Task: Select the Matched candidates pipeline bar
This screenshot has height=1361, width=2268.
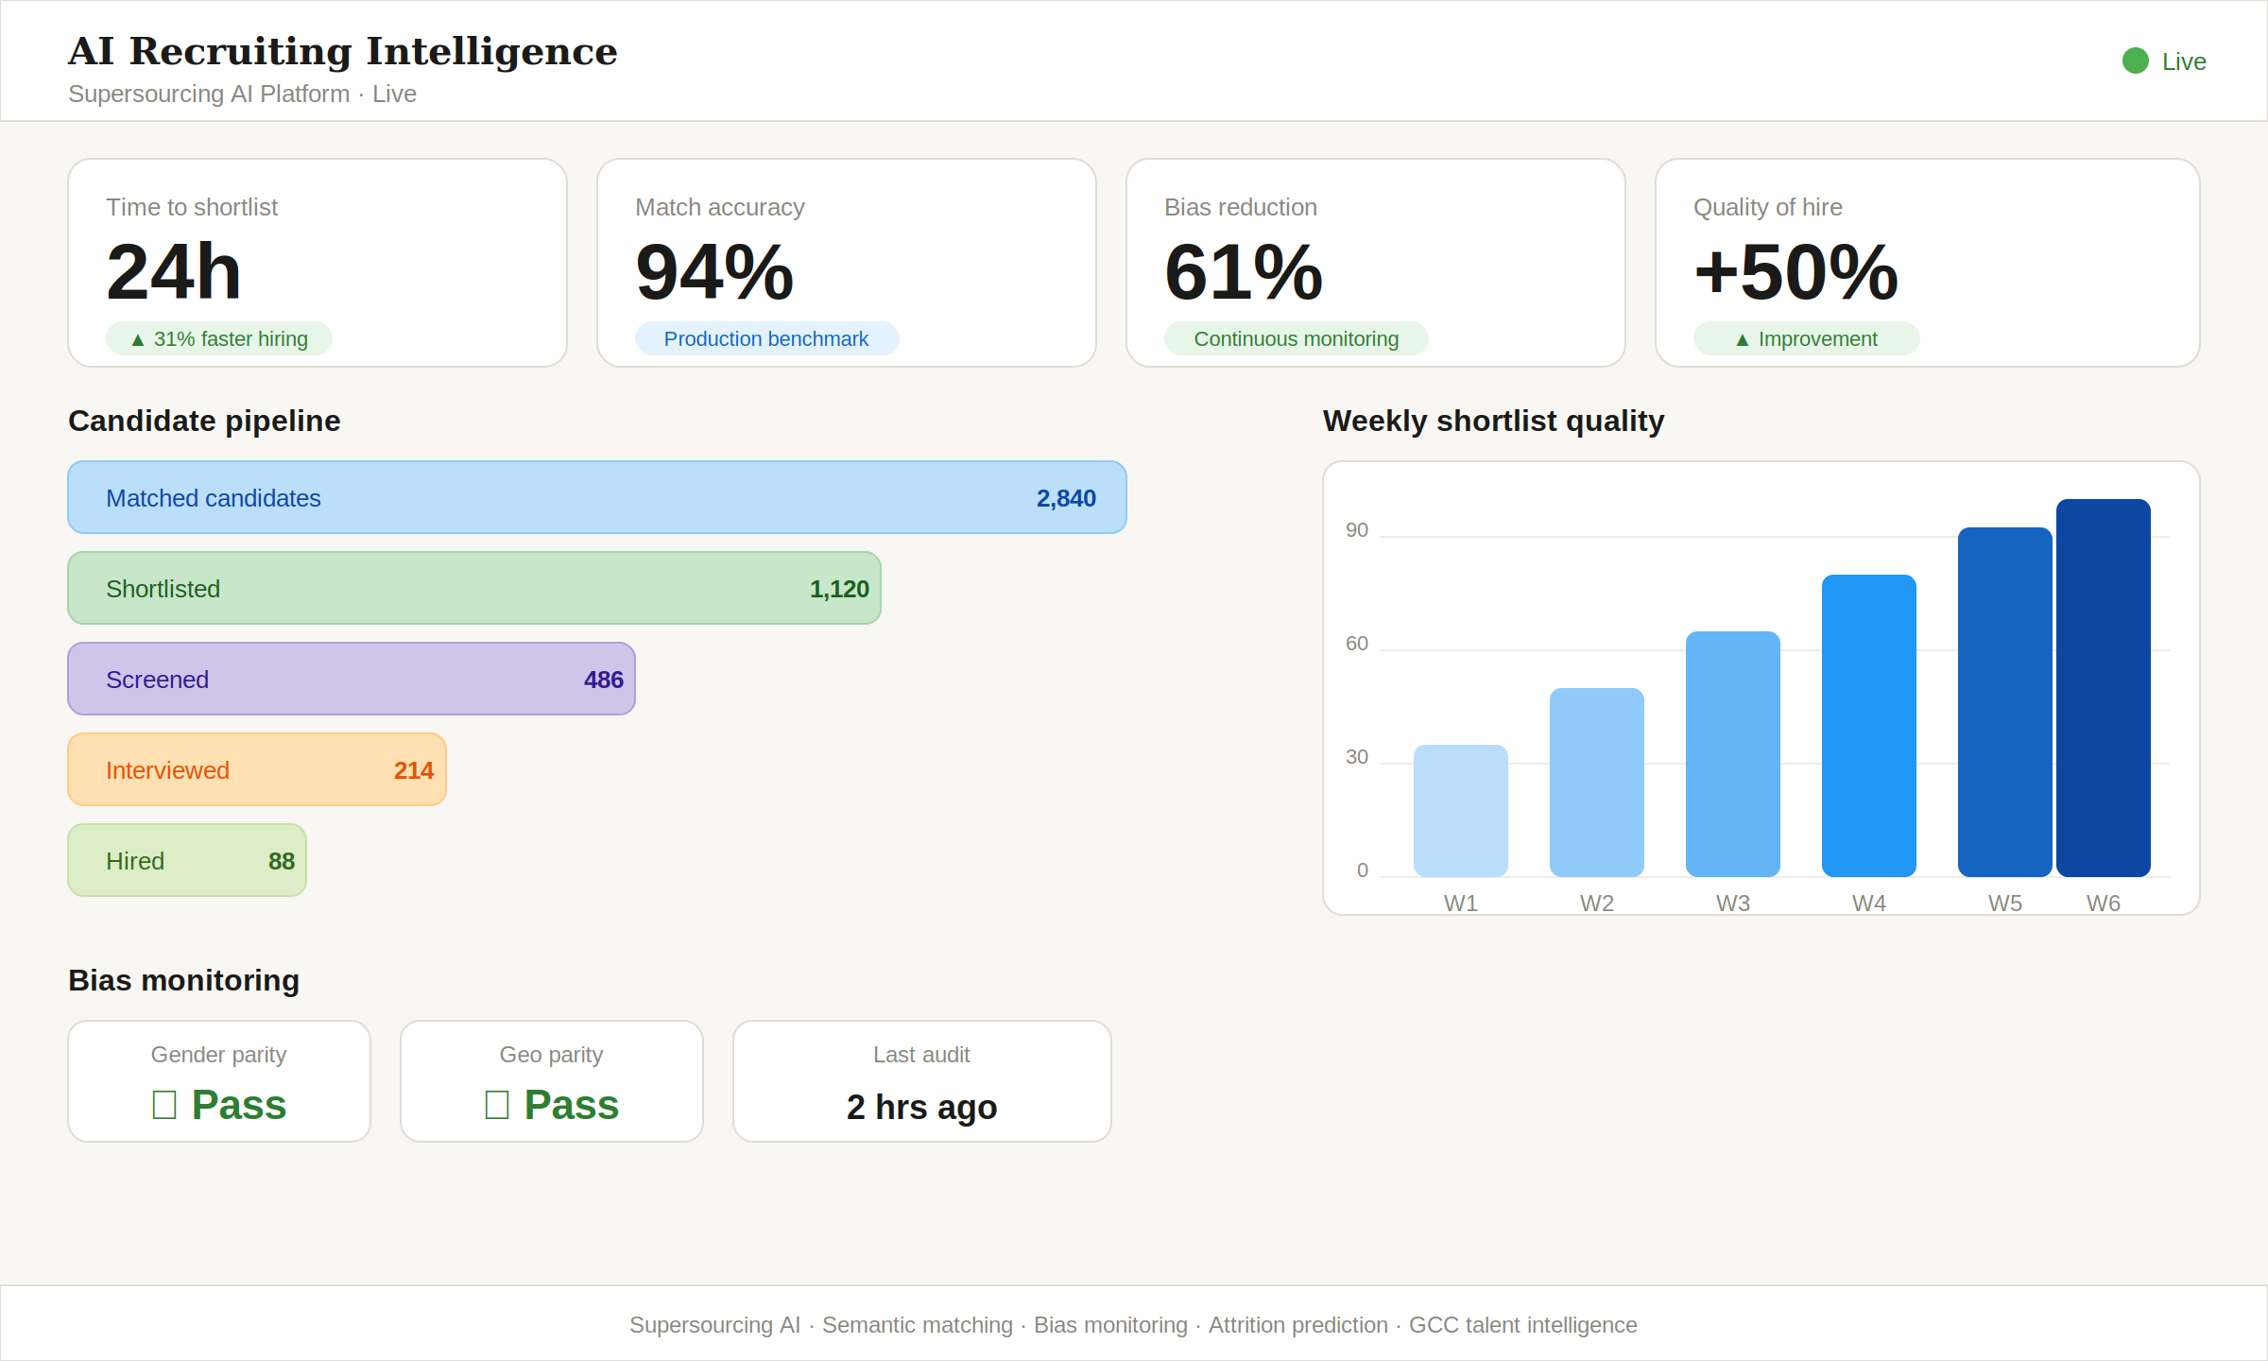Action: [597, 497]
